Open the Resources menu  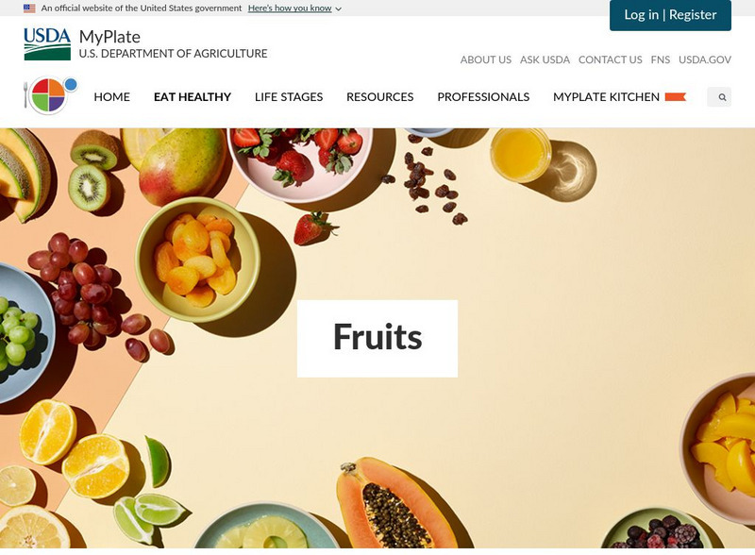[380, 97]
